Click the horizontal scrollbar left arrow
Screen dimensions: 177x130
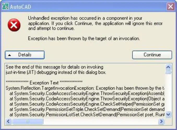[8, 121]
